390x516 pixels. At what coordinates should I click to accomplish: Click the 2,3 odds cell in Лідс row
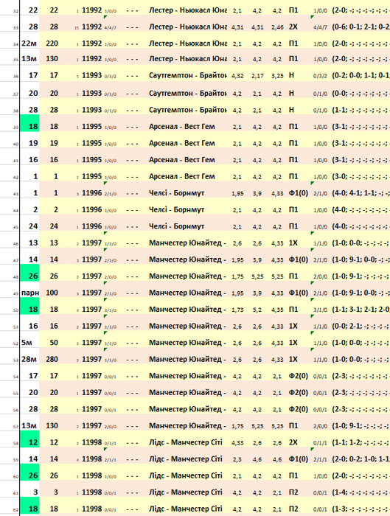click(x=237, y=459)
